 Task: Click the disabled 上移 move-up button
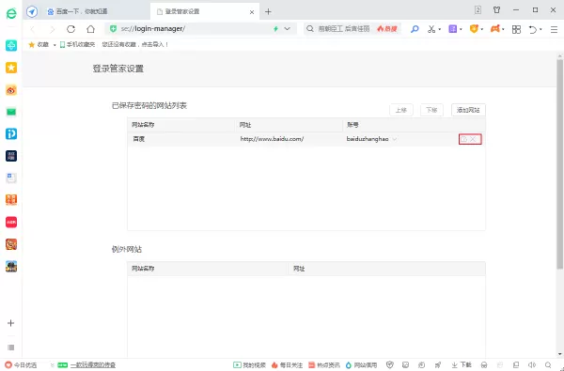tap(401, 110)
